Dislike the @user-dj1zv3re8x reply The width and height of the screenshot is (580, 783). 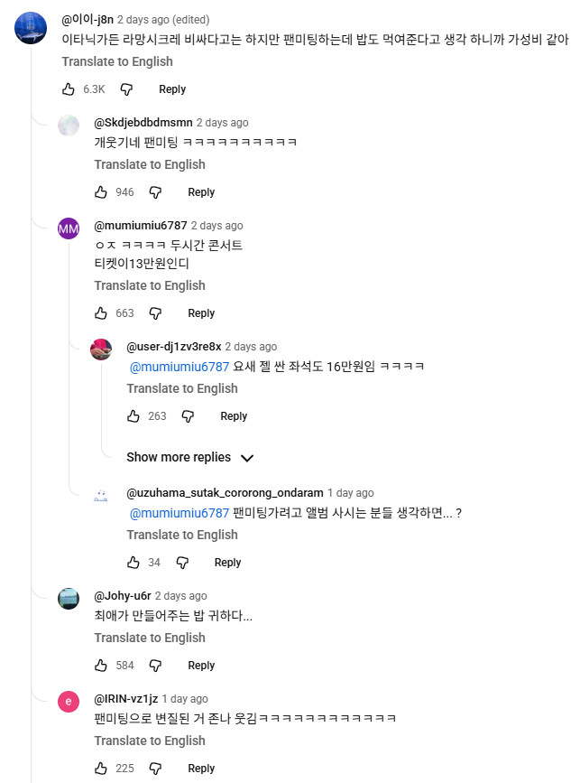point(188,416)
